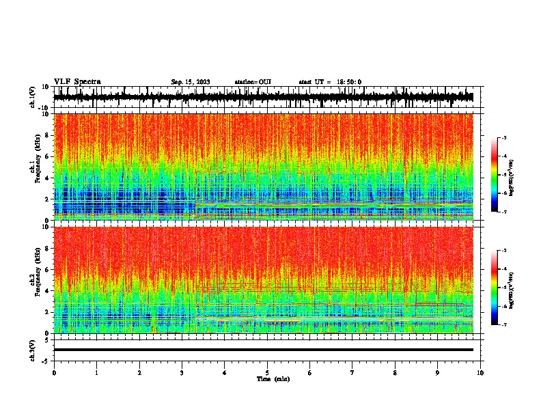The width and height of the screenshot is (541, 418).
Task: Click the ch.3 flat voltage trace
Action: pos(264,350)
